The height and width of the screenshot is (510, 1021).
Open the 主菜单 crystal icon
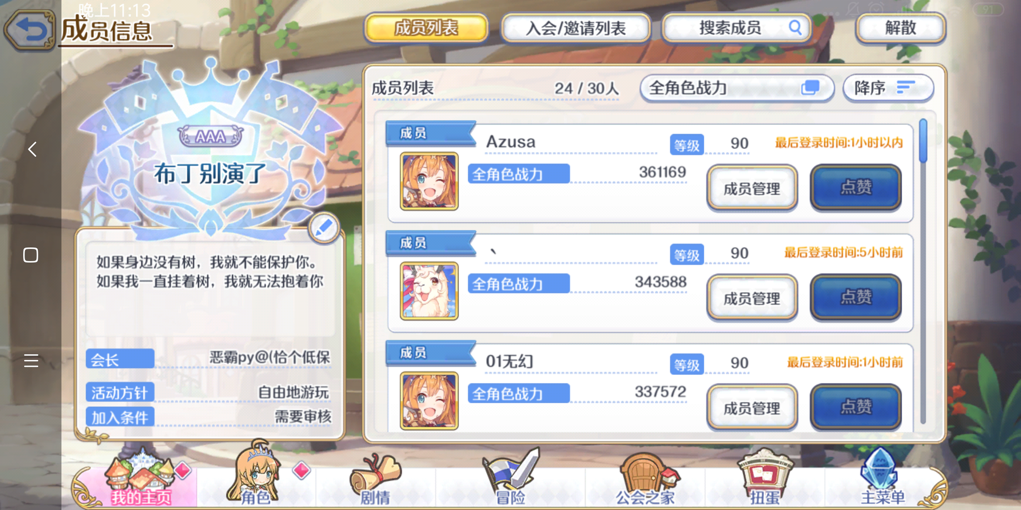tap(882, 477)
